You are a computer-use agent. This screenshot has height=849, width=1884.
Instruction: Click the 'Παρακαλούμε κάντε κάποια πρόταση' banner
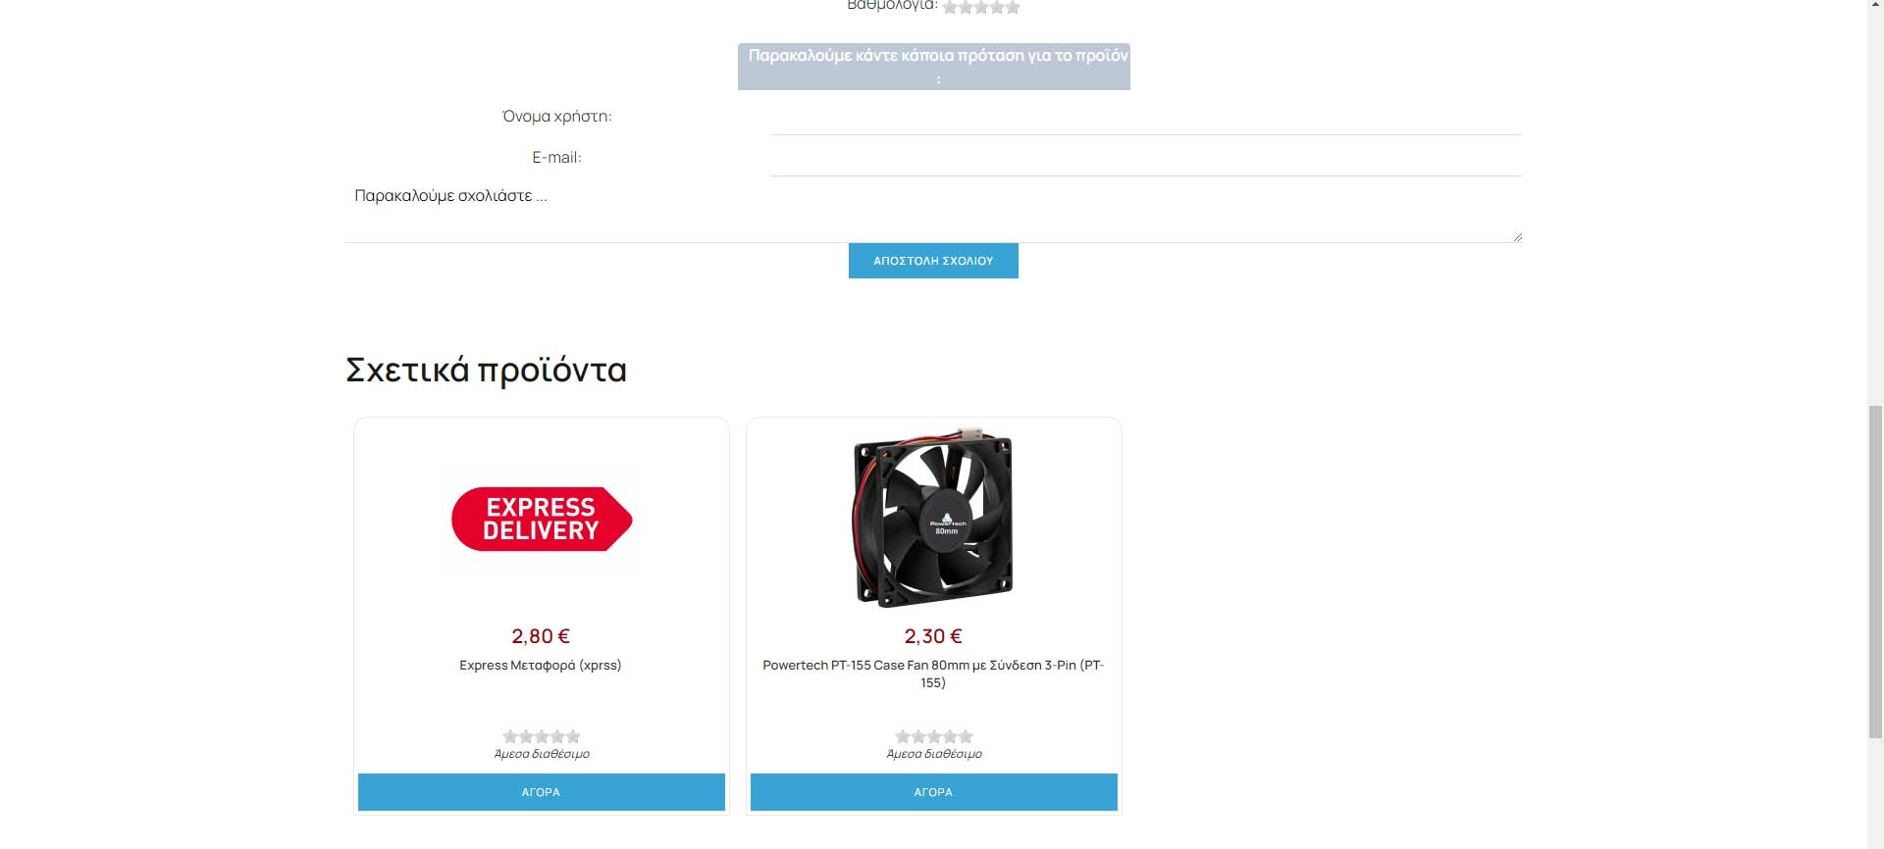[934, 67]
